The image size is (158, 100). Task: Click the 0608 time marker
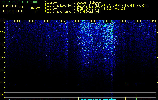click(123, 21)
